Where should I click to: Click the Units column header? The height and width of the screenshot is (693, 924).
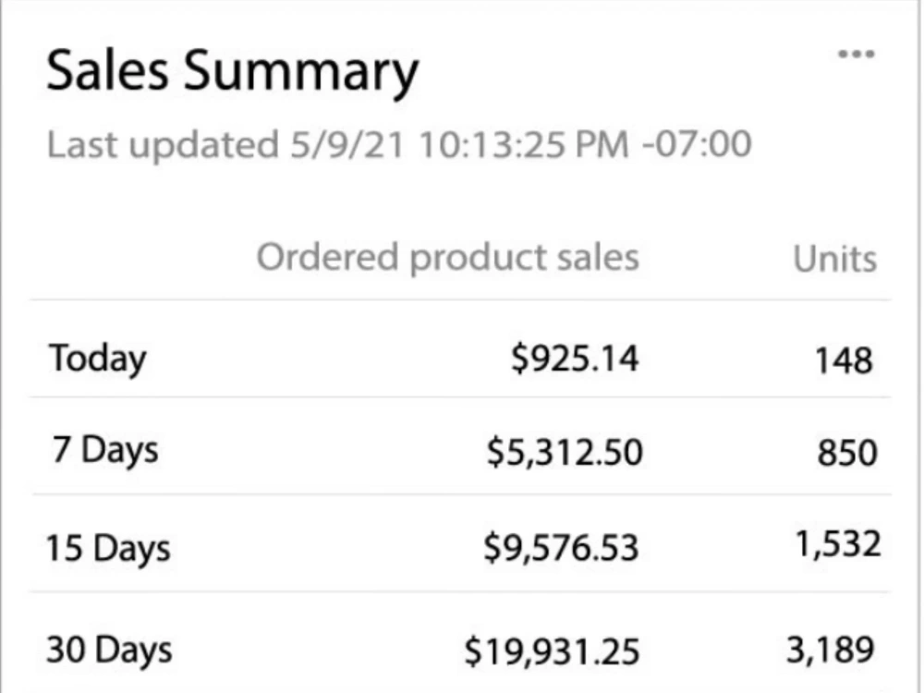point(835,260)
